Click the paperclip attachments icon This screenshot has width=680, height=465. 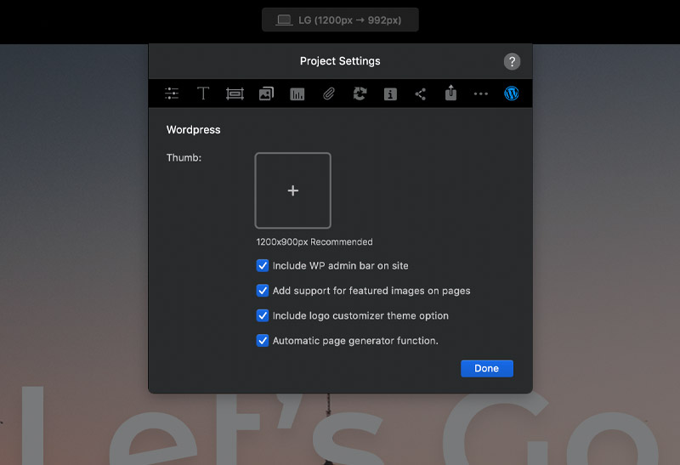click(328, 94)
